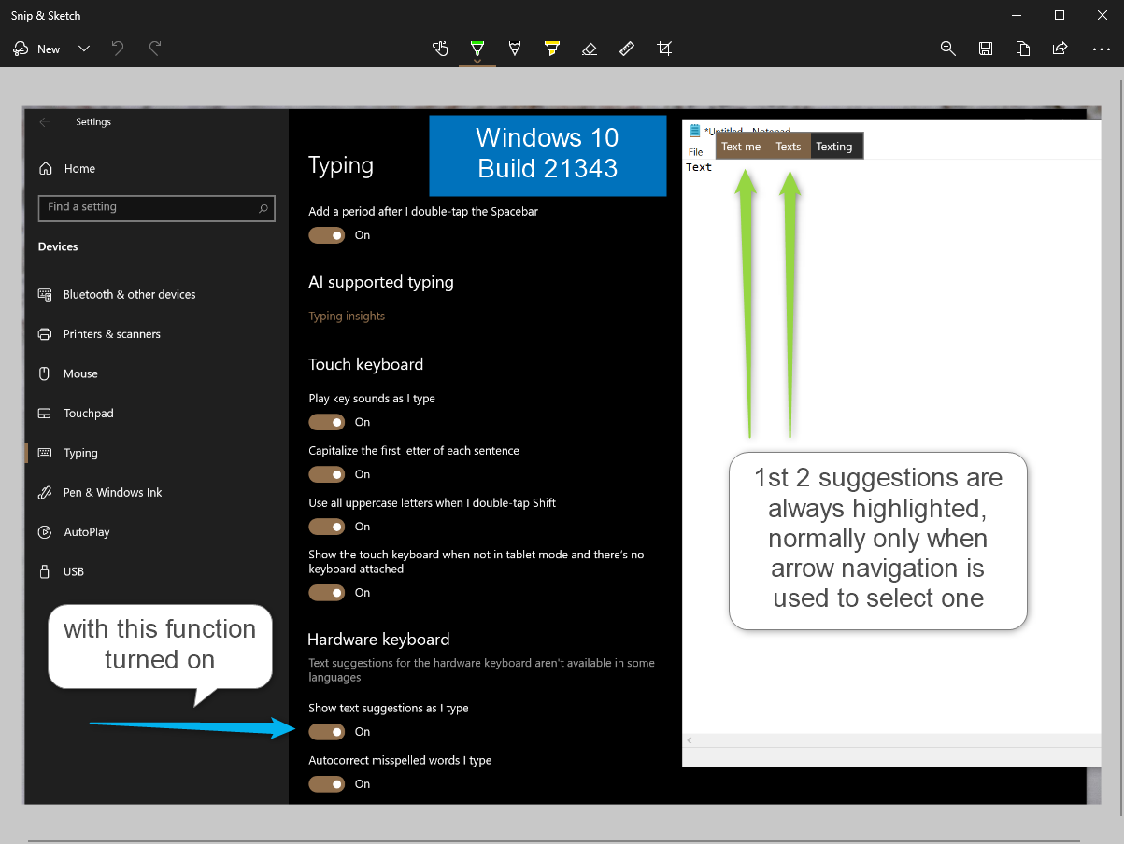
Task: Click the Image Crop tool
Action: [x=664, y=49]
